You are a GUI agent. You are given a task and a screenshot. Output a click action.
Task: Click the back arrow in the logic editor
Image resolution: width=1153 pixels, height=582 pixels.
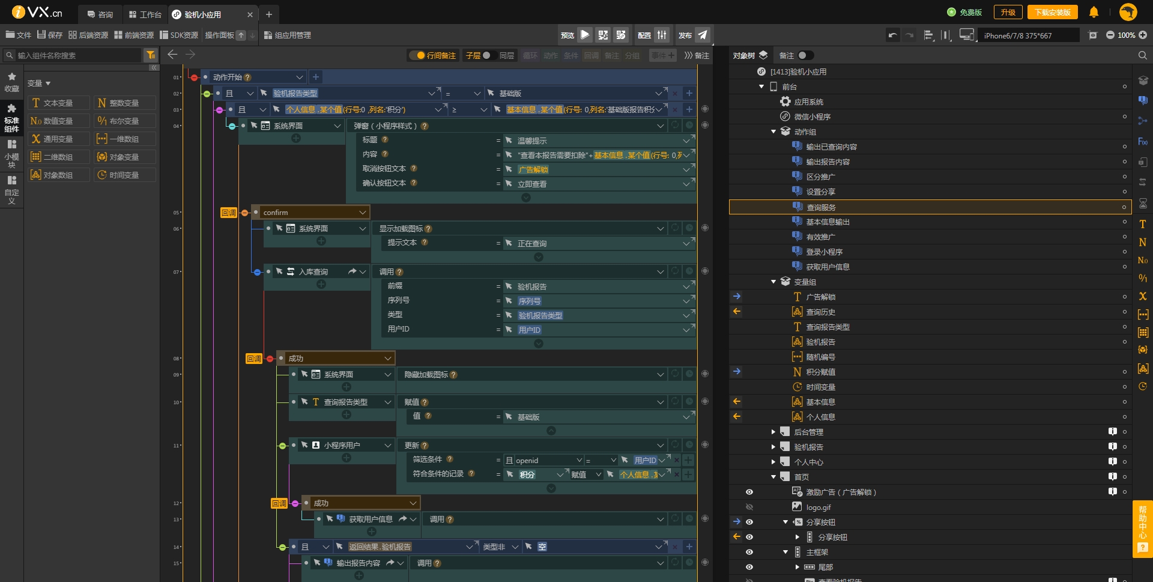(172, 55)
